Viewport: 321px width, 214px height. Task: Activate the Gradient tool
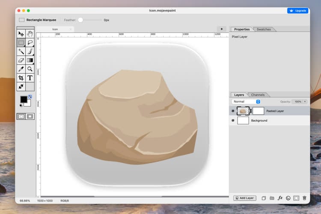tap(30, 60)
